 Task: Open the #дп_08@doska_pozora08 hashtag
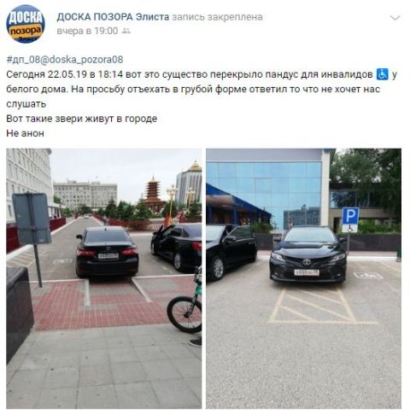pos(65,60)
